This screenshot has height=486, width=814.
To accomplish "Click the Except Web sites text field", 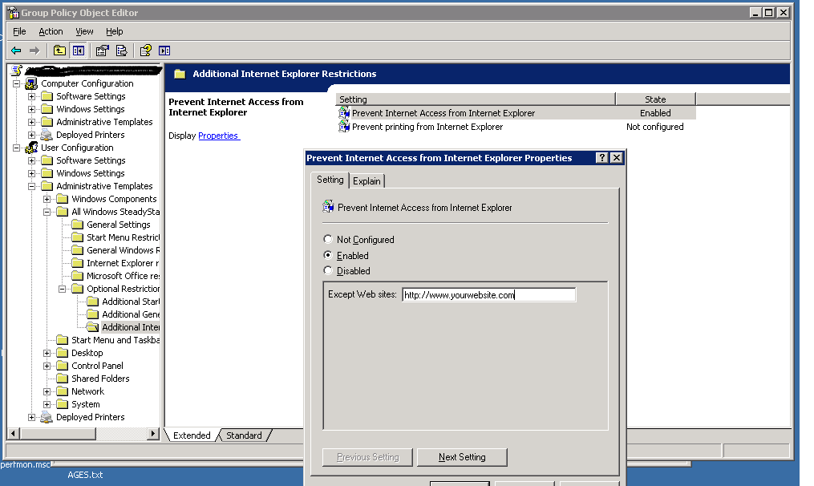I will point(488,295).
